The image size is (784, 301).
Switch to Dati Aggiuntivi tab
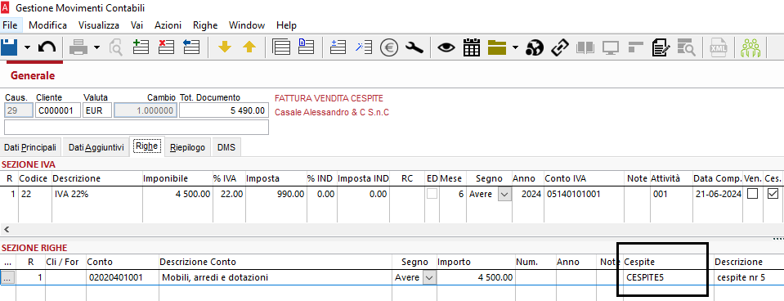pyautogui.click(x=96, y=147)
